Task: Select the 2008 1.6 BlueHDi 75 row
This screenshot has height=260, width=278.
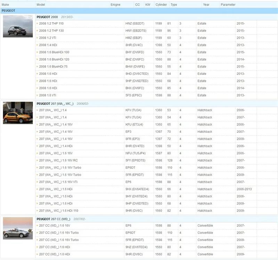Action: click(157, 67)
